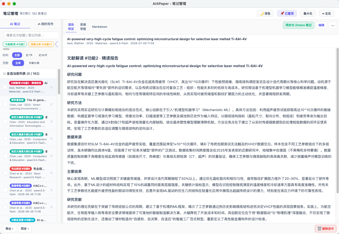Open the Markdown view tab
The width and height of the screenshot is (339, 234).
click(100, 27)
